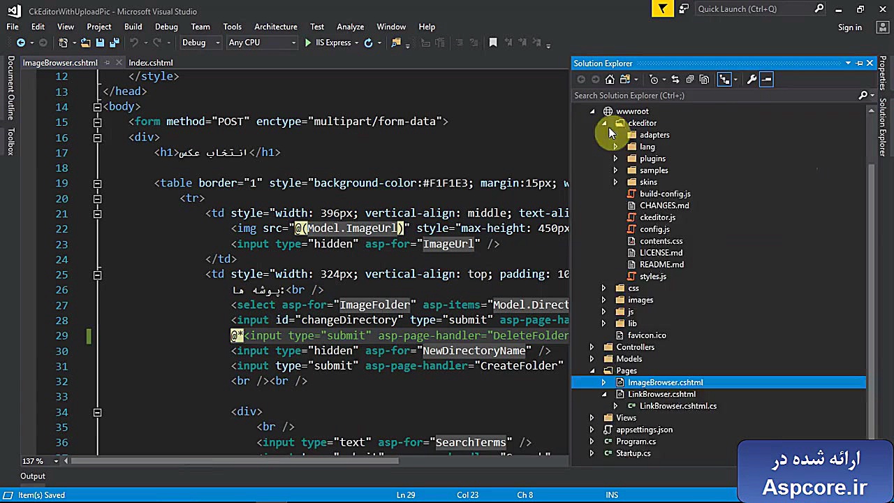This screenshot has height=503, width=894.
Task: Switch to the Index.cshtml tab
Action: coord(151,63)
